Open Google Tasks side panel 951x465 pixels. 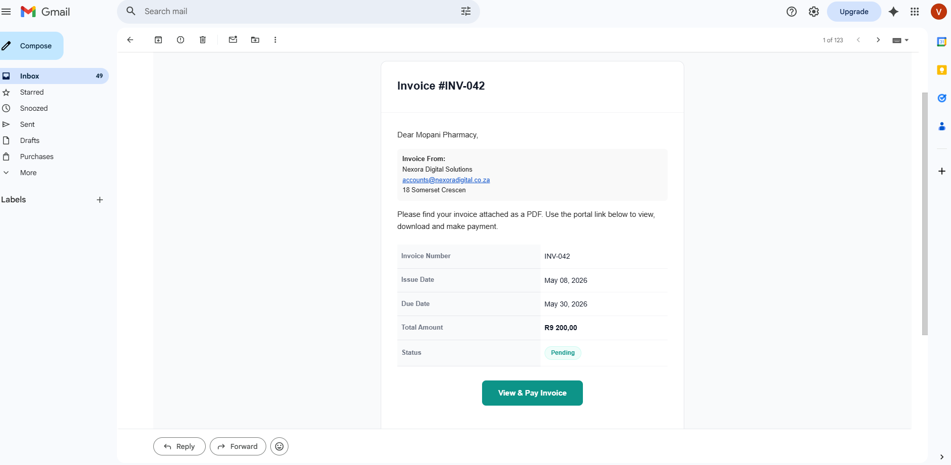(x=941, y=98)
